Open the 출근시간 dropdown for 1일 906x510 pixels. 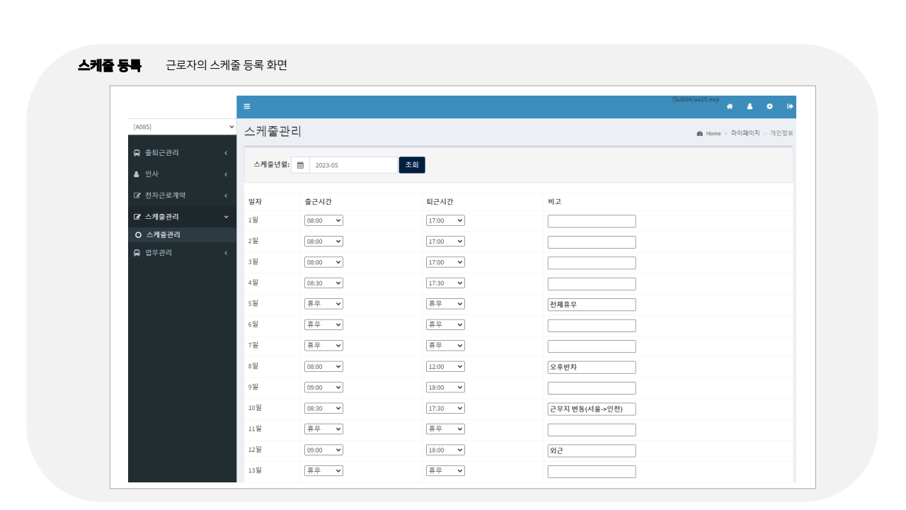323,220
